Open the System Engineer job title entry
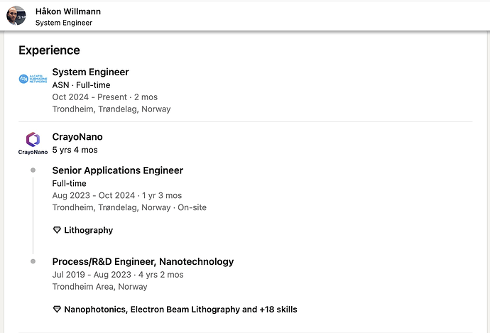Screen dimensions: 490x333 point(91,72)
